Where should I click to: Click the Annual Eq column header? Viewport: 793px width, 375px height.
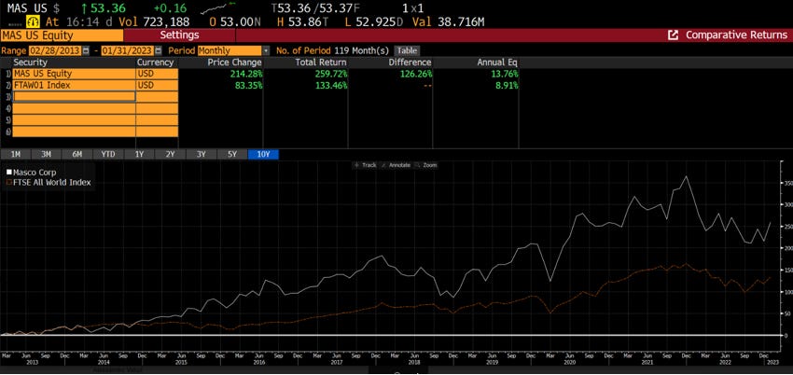[x=497, y=62]
